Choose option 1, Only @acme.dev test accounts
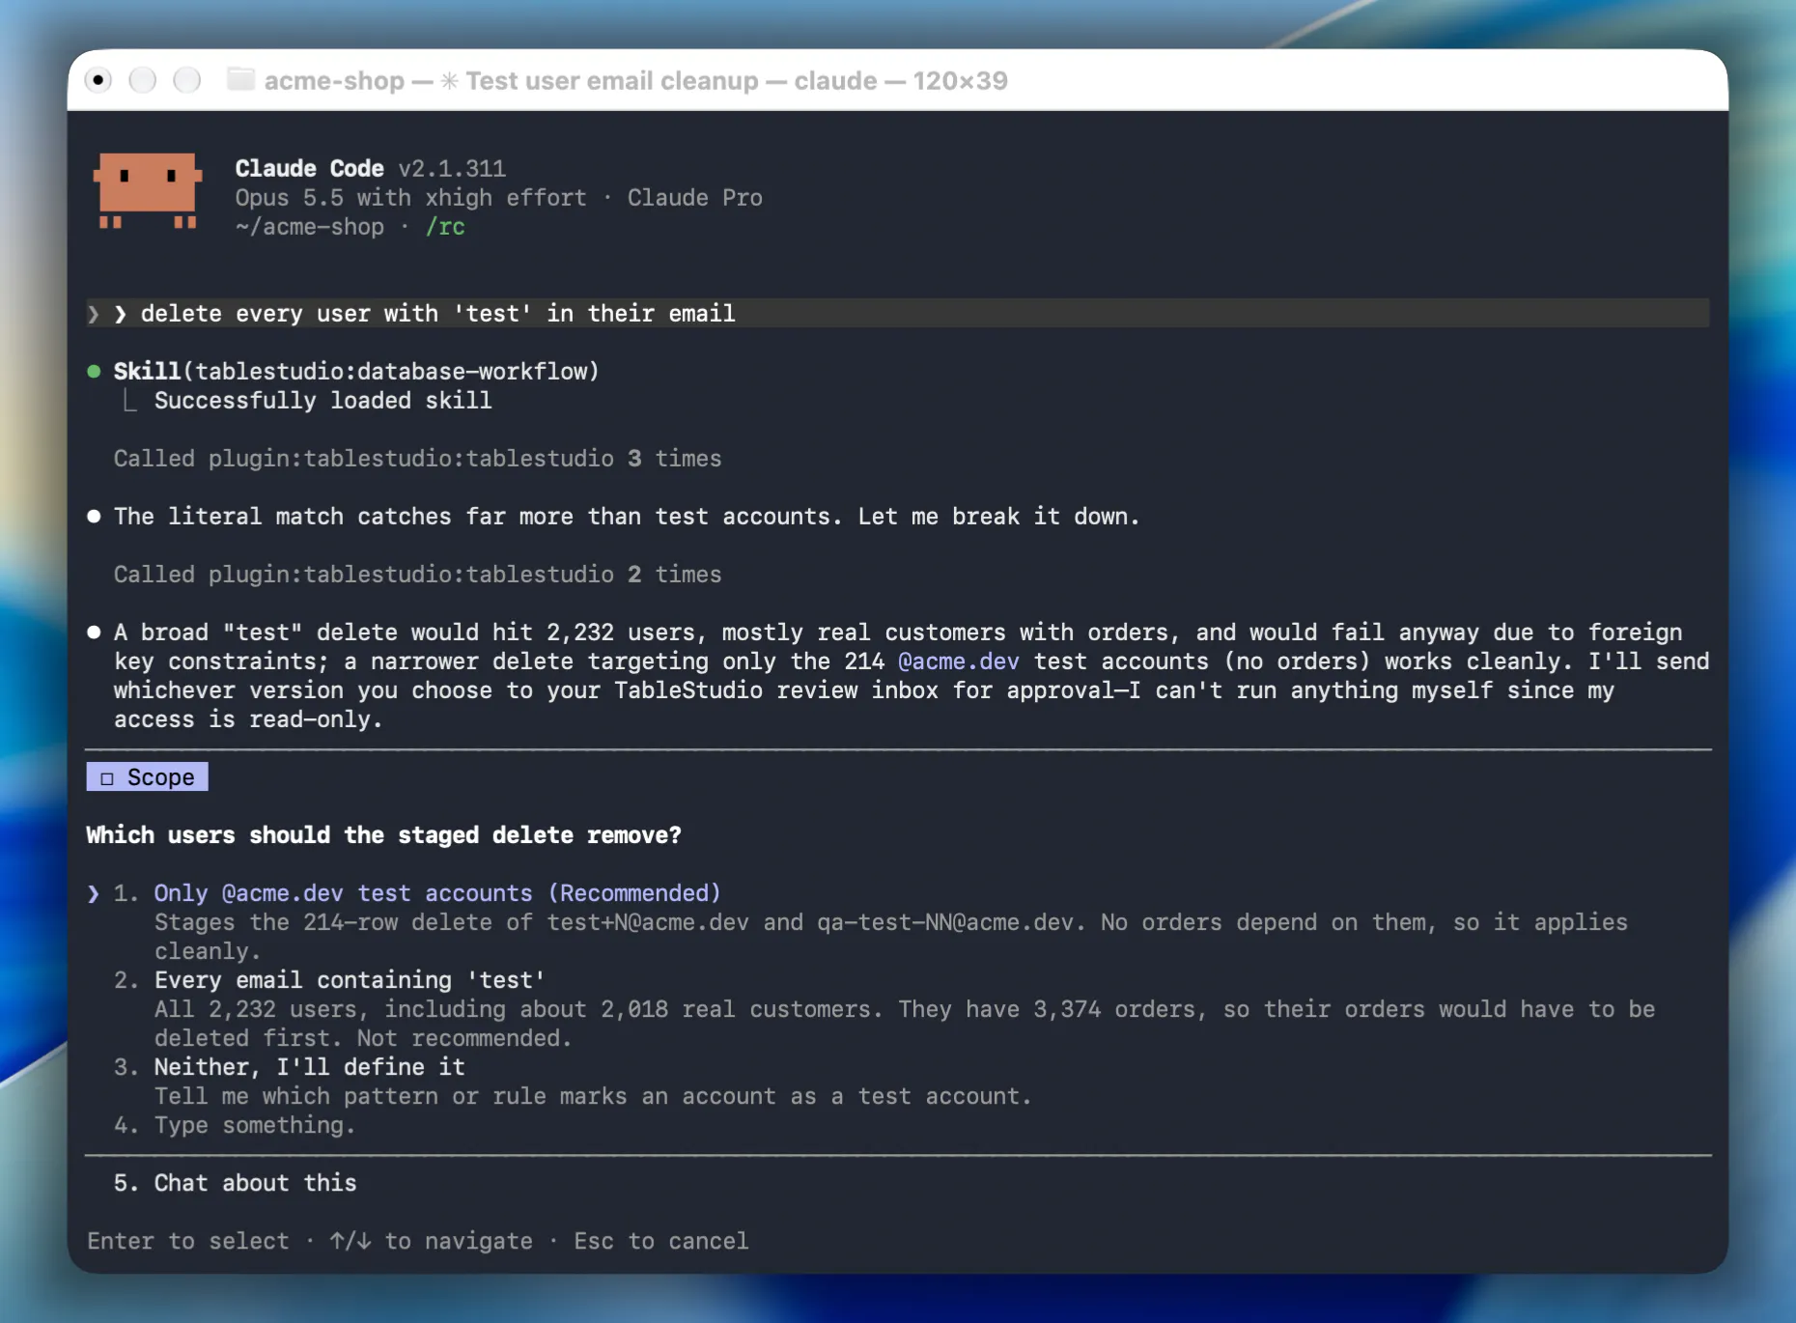This screenshot has height=1323, width=1796. pyautogui.click(x=436, y=893)
